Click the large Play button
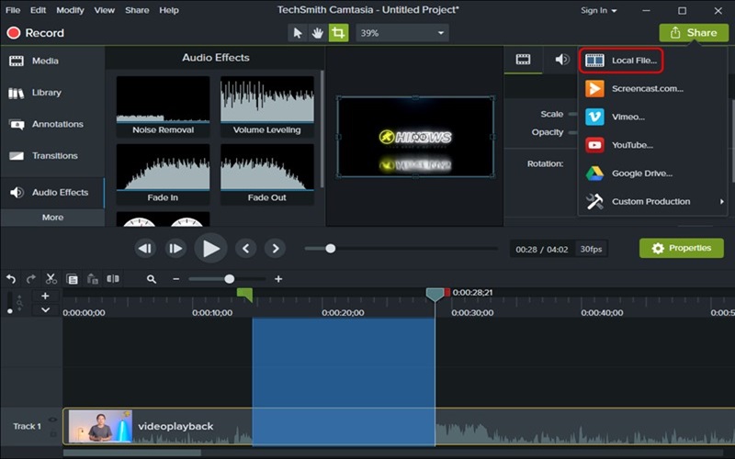 click(211, 248)
